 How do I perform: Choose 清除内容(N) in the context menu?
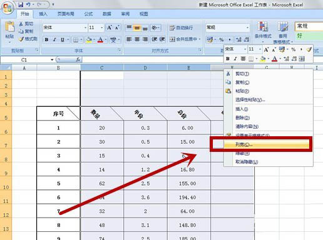click(268, 126)
